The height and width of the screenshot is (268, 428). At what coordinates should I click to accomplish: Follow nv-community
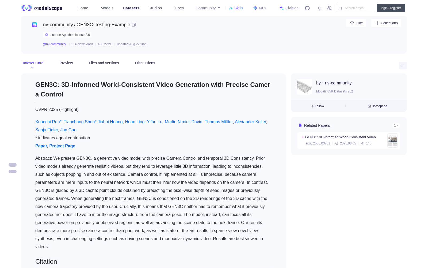pyautogui.click(x=318, y=106)
